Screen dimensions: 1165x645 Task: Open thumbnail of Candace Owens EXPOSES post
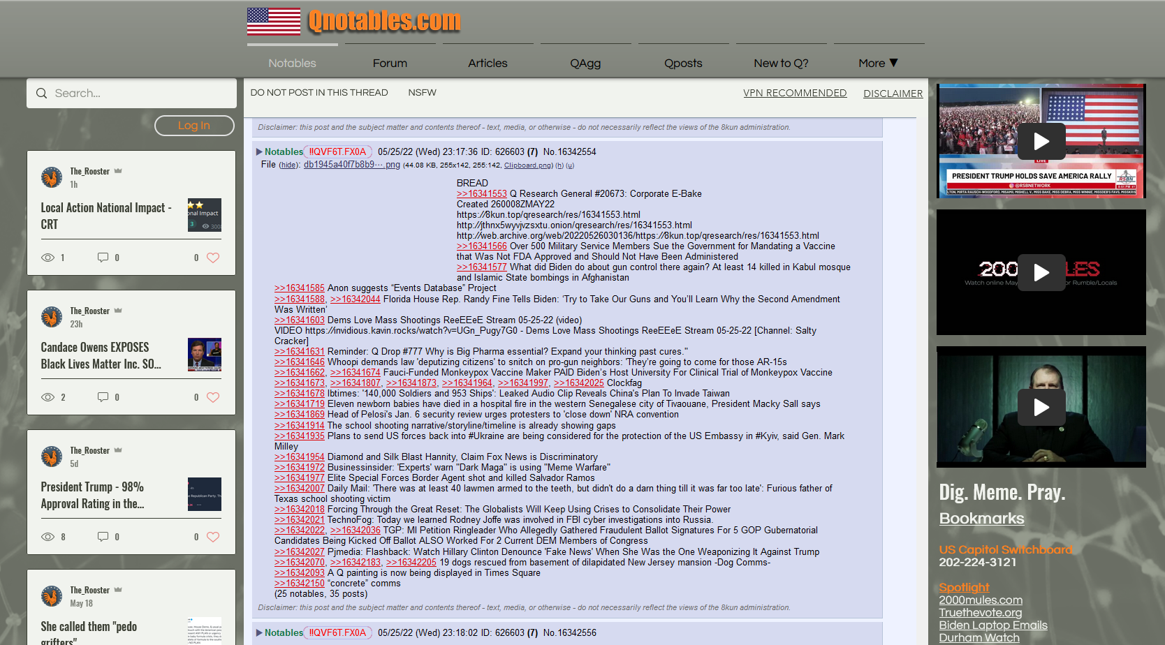coord(205,355)
